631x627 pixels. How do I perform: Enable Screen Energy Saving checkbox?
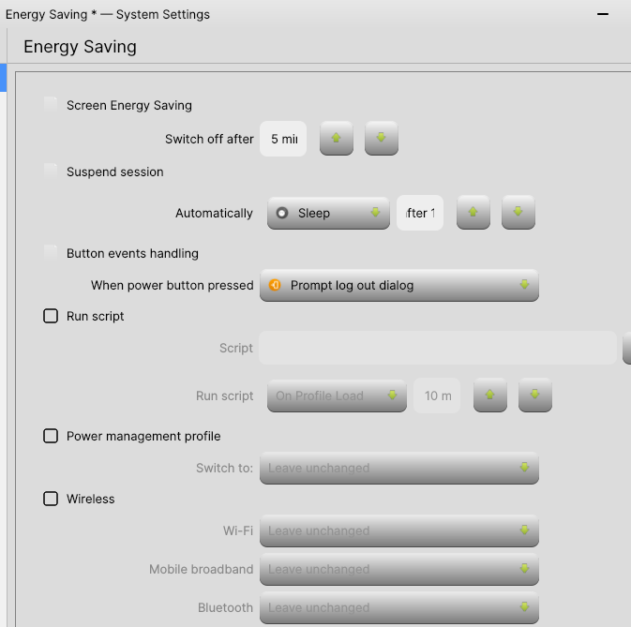click(51, 105)
